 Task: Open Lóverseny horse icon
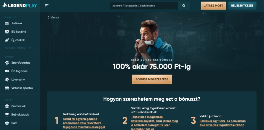point(7,80)
